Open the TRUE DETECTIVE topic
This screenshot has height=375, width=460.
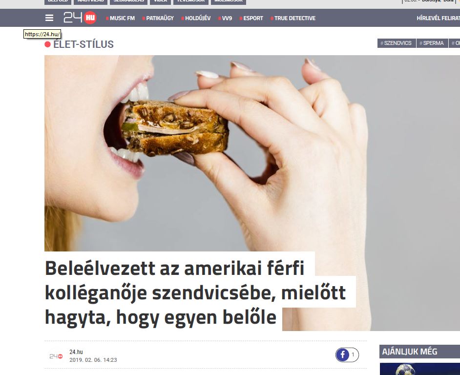(x=293, y=18)
